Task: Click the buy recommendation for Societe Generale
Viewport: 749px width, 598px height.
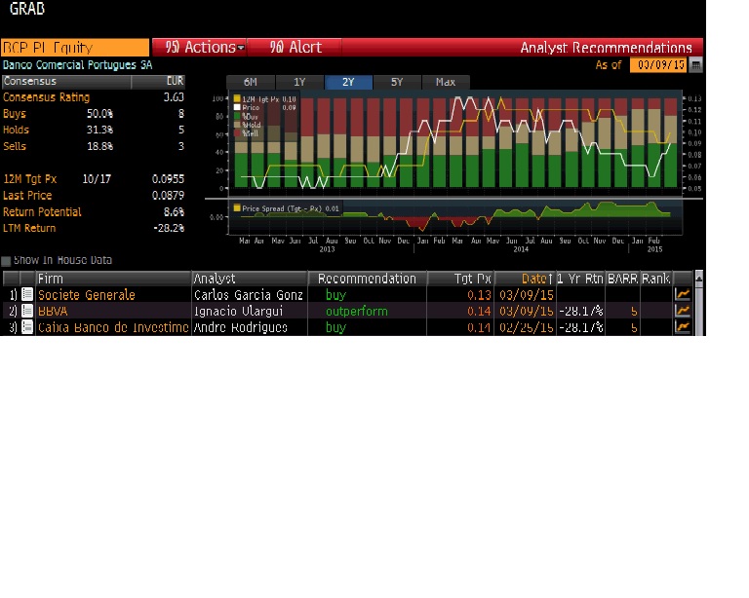Action: (x=335, y=295)
